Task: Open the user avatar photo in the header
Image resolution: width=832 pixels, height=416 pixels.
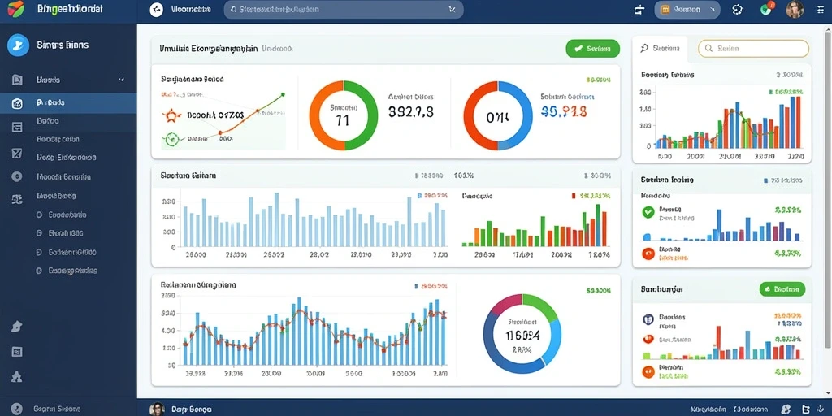Action: 795,10
